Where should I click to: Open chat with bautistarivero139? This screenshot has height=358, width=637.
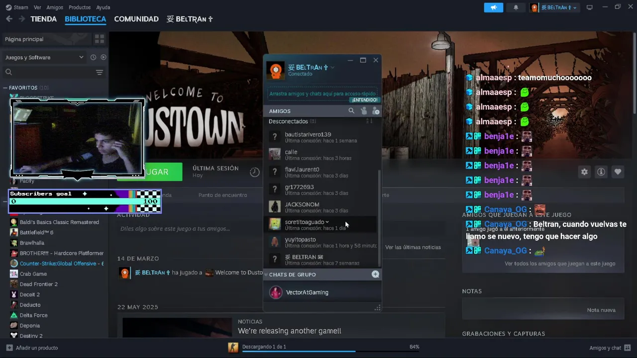(x=322, y=137)
